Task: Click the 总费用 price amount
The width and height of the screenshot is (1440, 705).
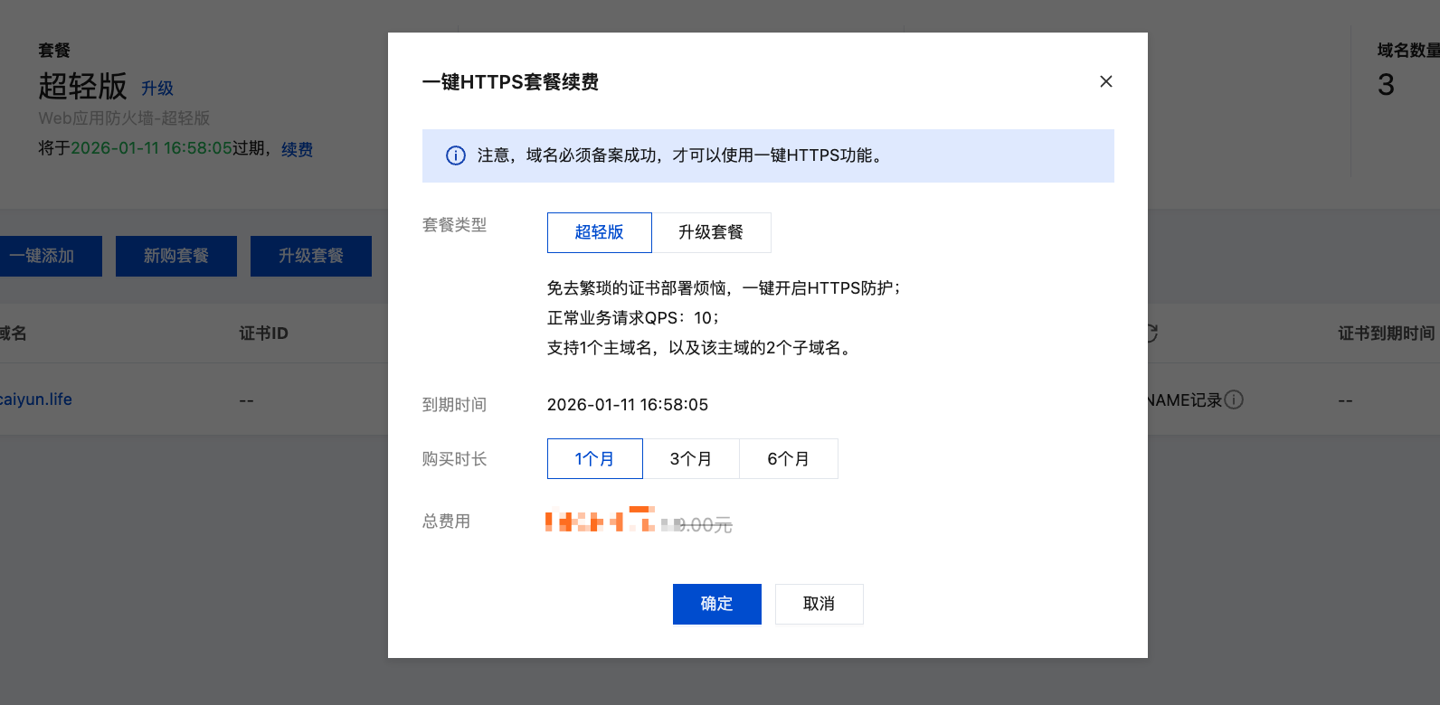Action: pyautogui.click(x=639, y=522)
